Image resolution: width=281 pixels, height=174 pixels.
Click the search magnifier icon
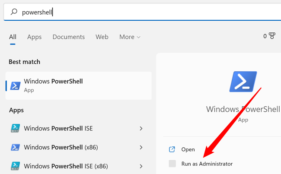(14, 12)
